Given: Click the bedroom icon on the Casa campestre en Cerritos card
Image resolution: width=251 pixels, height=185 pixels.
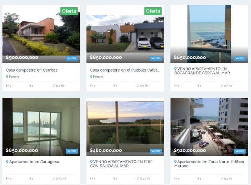Looking at the screenshot, I should click(8, 85).
